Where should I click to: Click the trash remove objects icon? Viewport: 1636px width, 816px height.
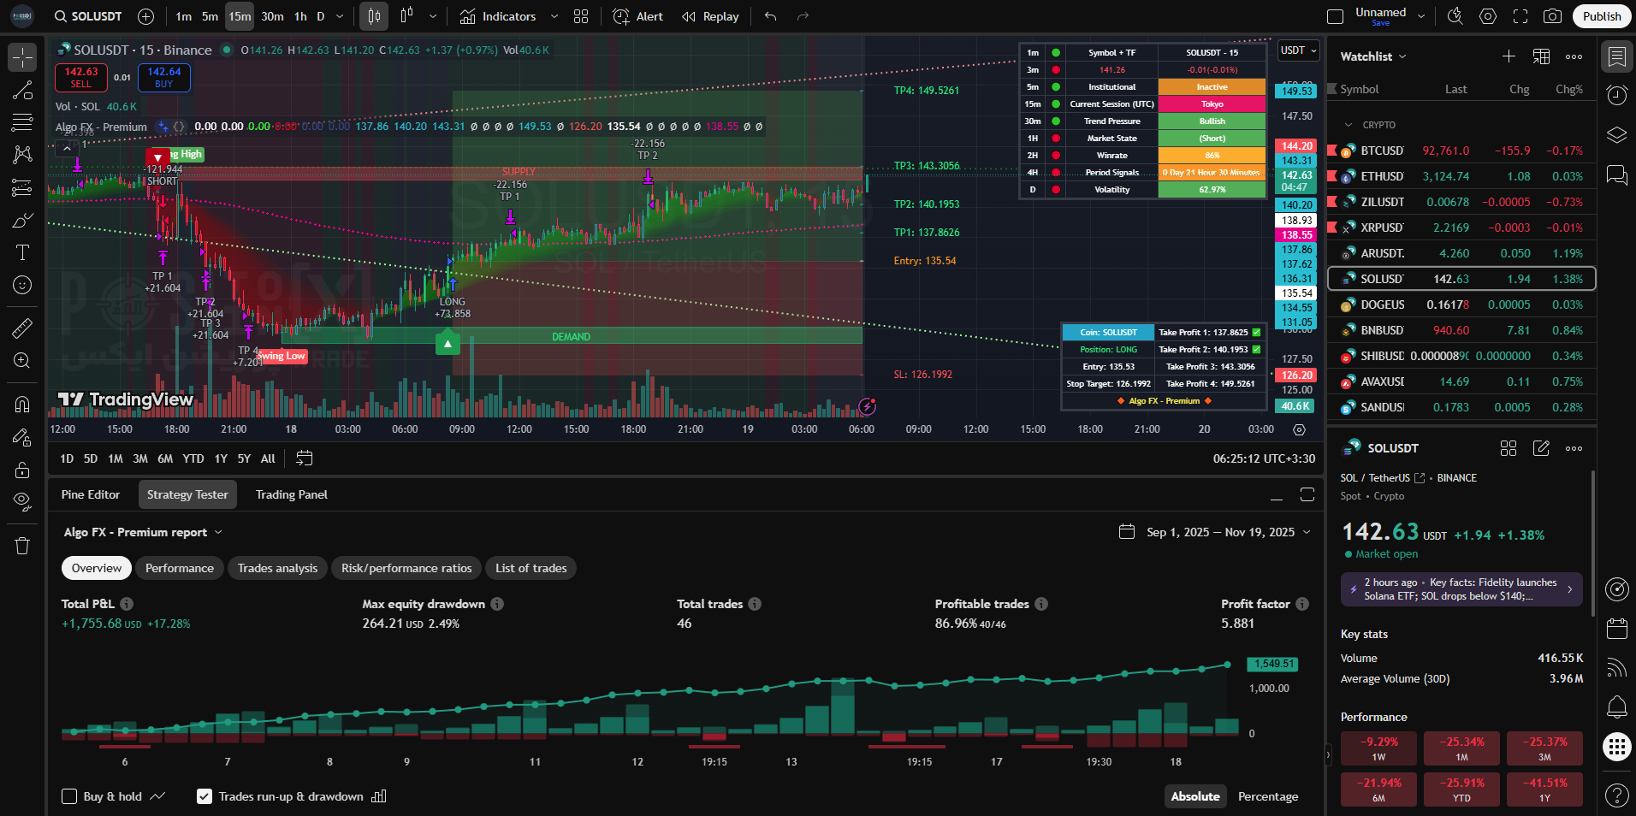[x=22, y=546]
